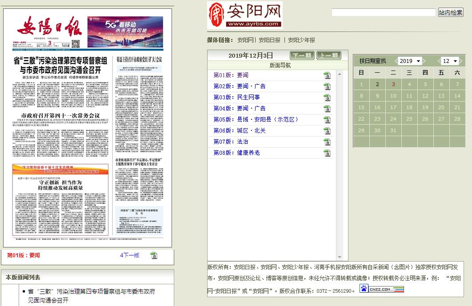Click the icon beside 第05版 县域 row
This screenshot has width=472, height=306.
click(x=327, y=120)
